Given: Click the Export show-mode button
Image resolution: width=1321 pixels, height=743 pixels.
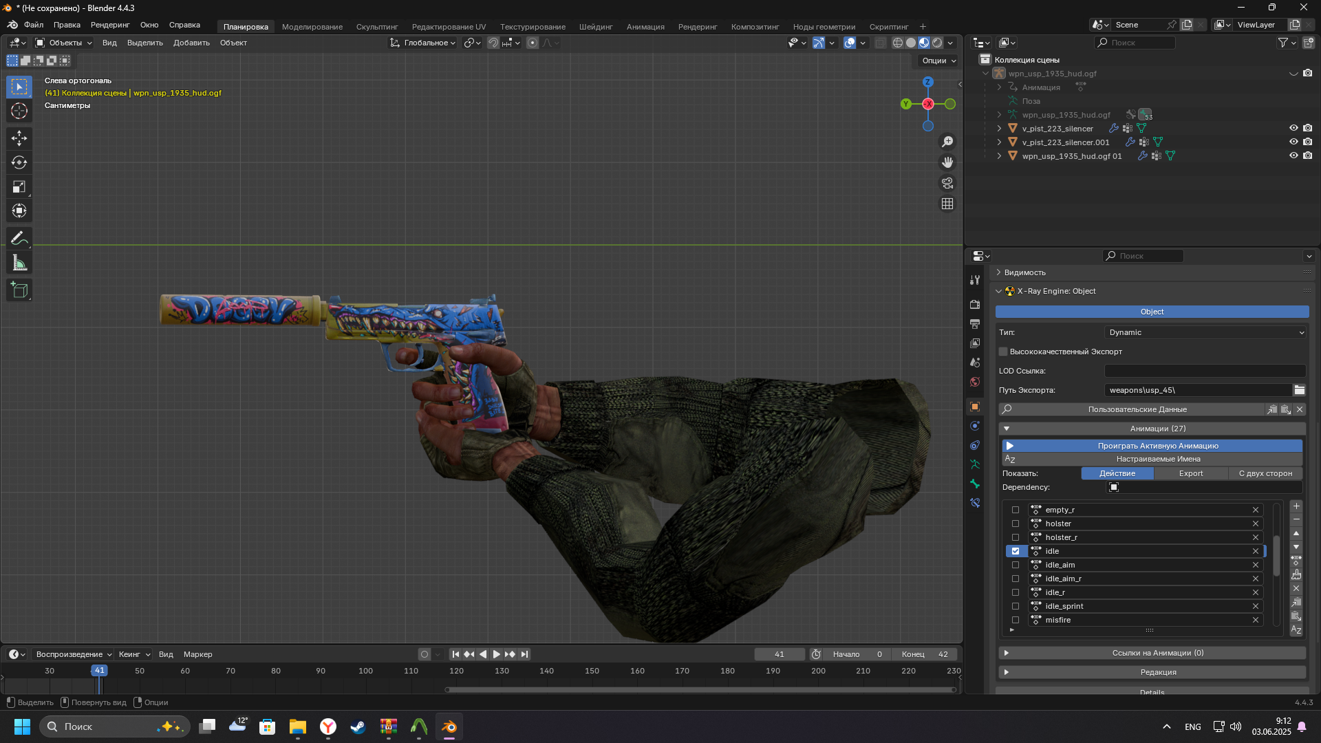Looking at the screenshot, I should click(1190, 473).
